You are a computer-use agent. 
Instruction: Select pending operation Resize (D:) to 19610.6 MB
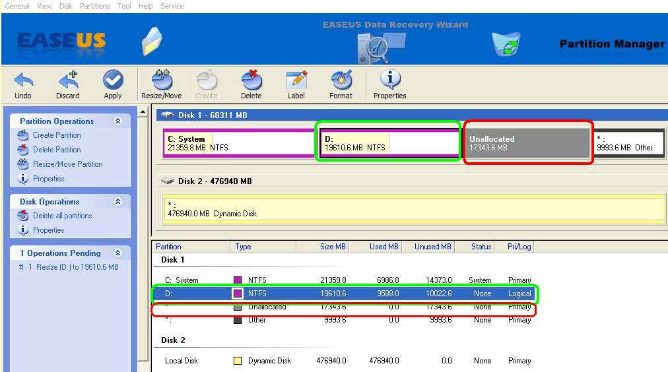click(69, 267)
